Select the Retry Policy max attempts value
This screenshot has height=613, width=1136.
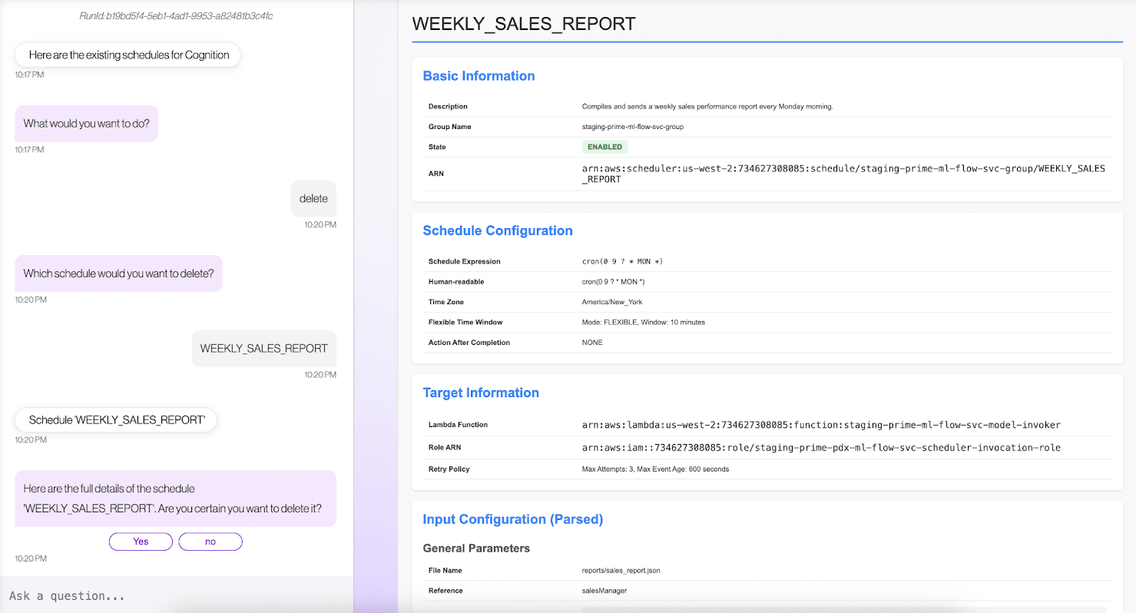tap(655, 469)
